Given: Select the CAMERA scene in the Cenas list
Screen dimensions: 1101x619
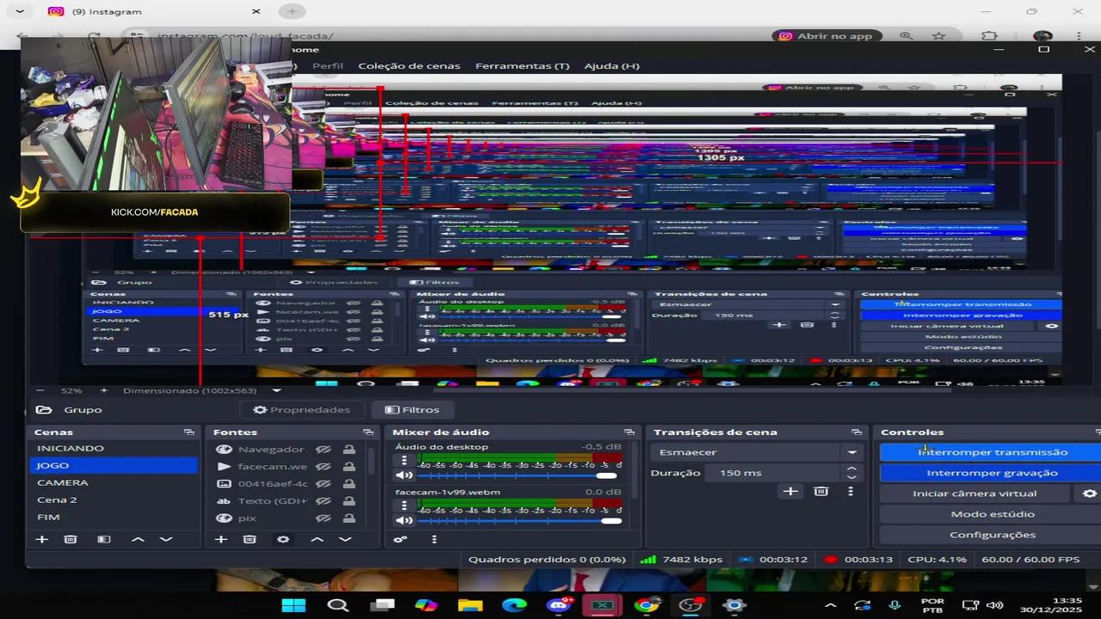Looking at the screenshot, I should (62, 482).
